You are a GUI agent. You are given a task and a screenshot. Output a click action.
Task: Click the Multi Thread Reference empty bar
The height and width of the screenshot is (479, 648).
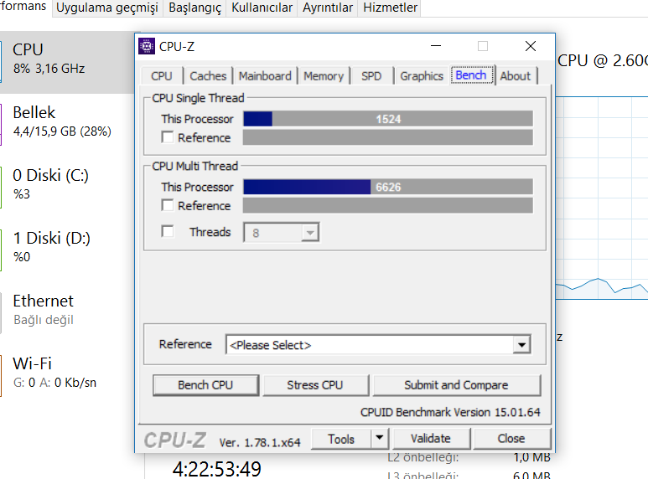pos(388,206)
